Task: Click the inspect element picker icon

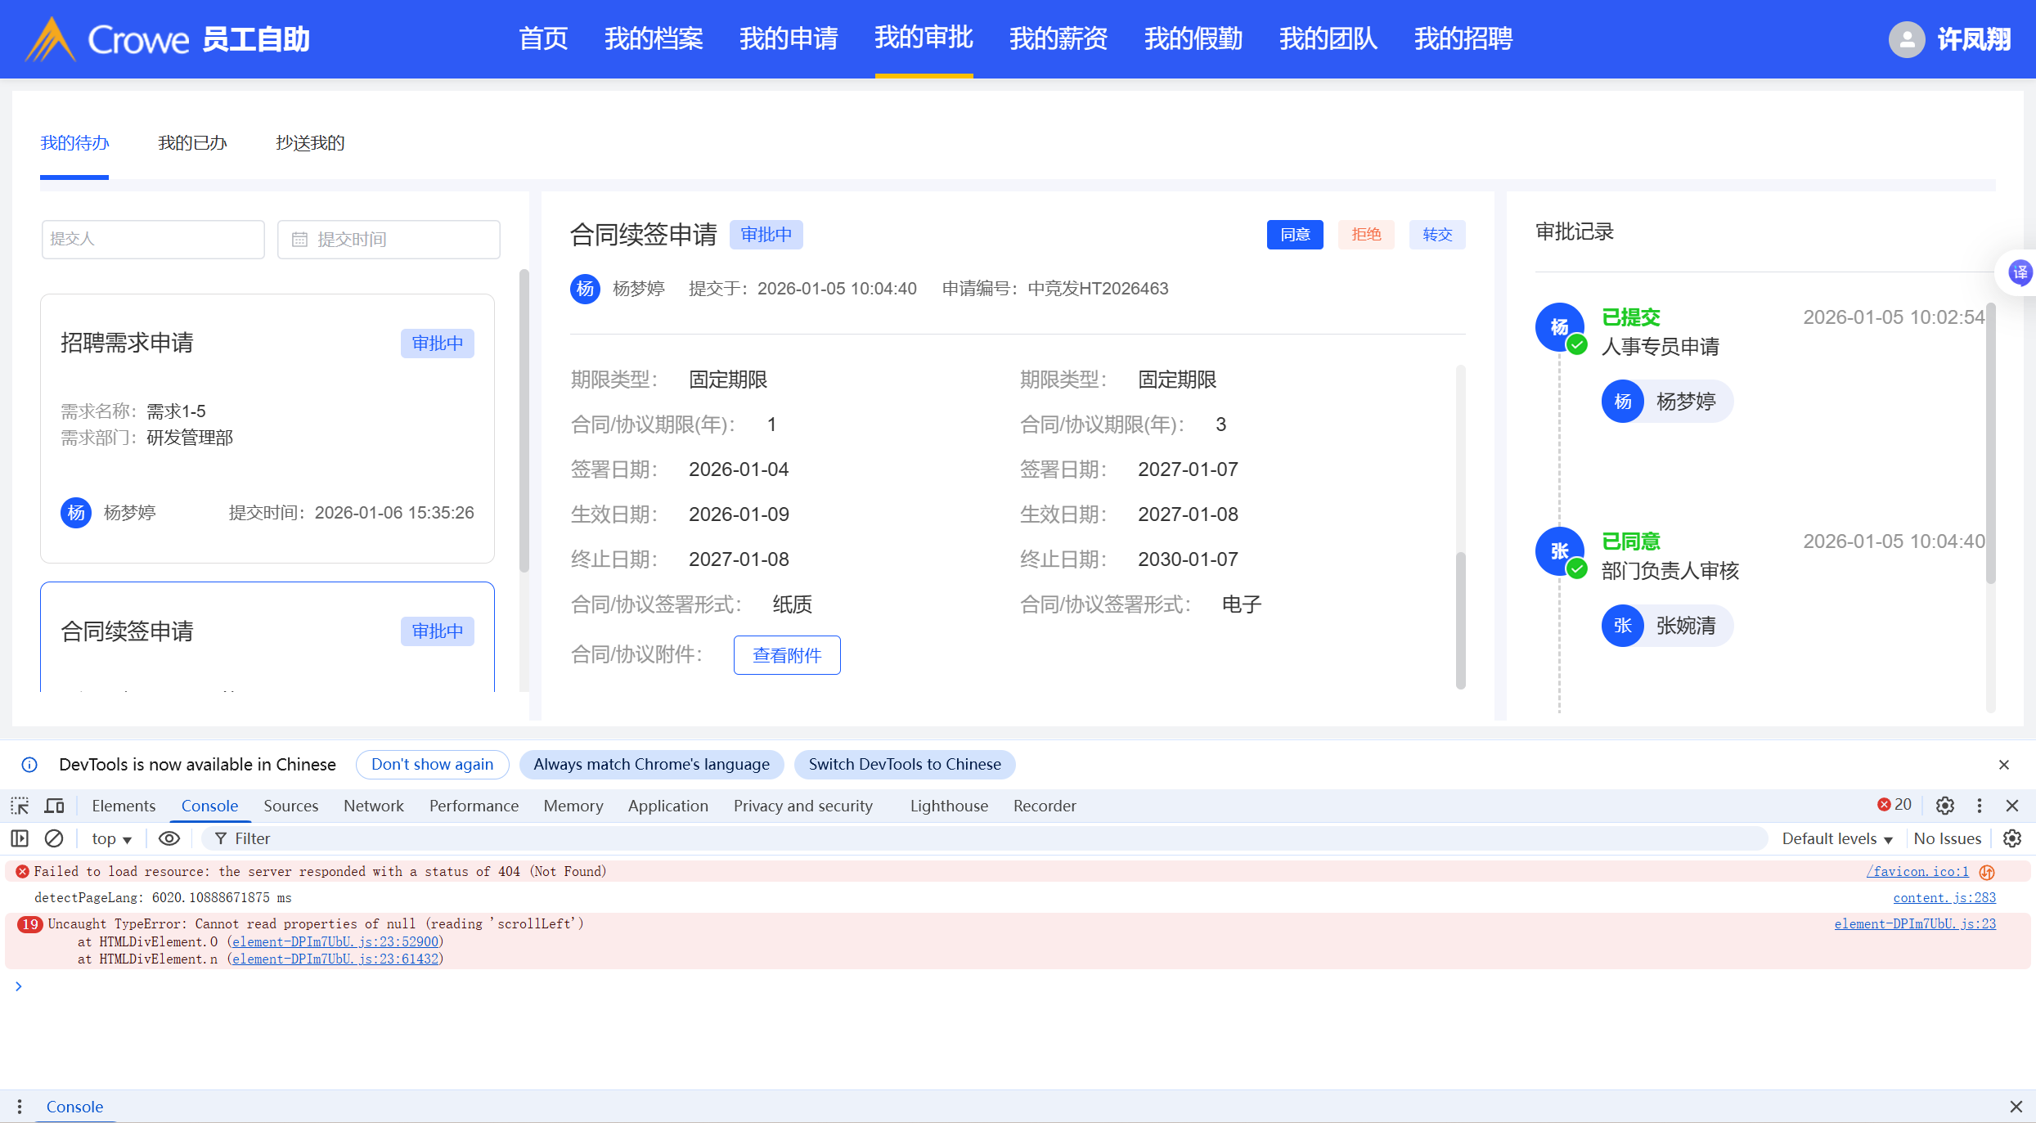Action: pyautogui.click(x=20, y=806)
